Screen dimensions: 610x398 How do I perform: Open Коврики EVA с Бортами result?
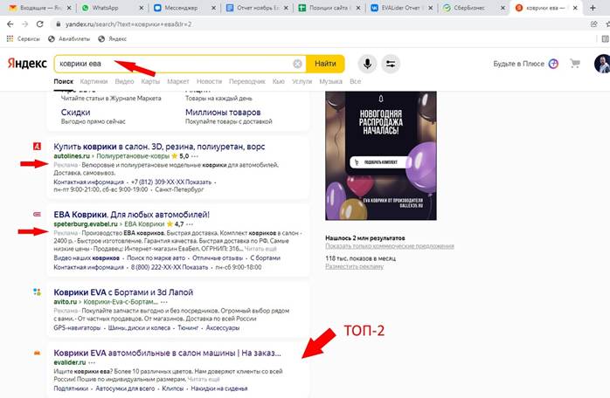click(x=123, y=292)
